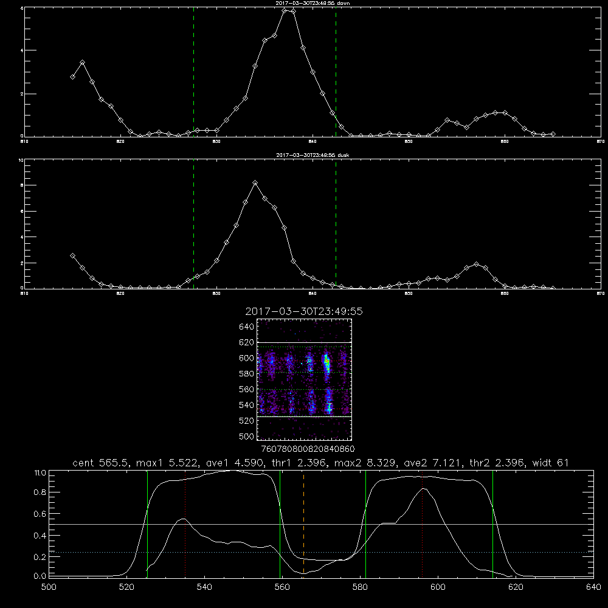
Task: Click the '520' label on bottom plot x-axis
Action: (126, 587)
